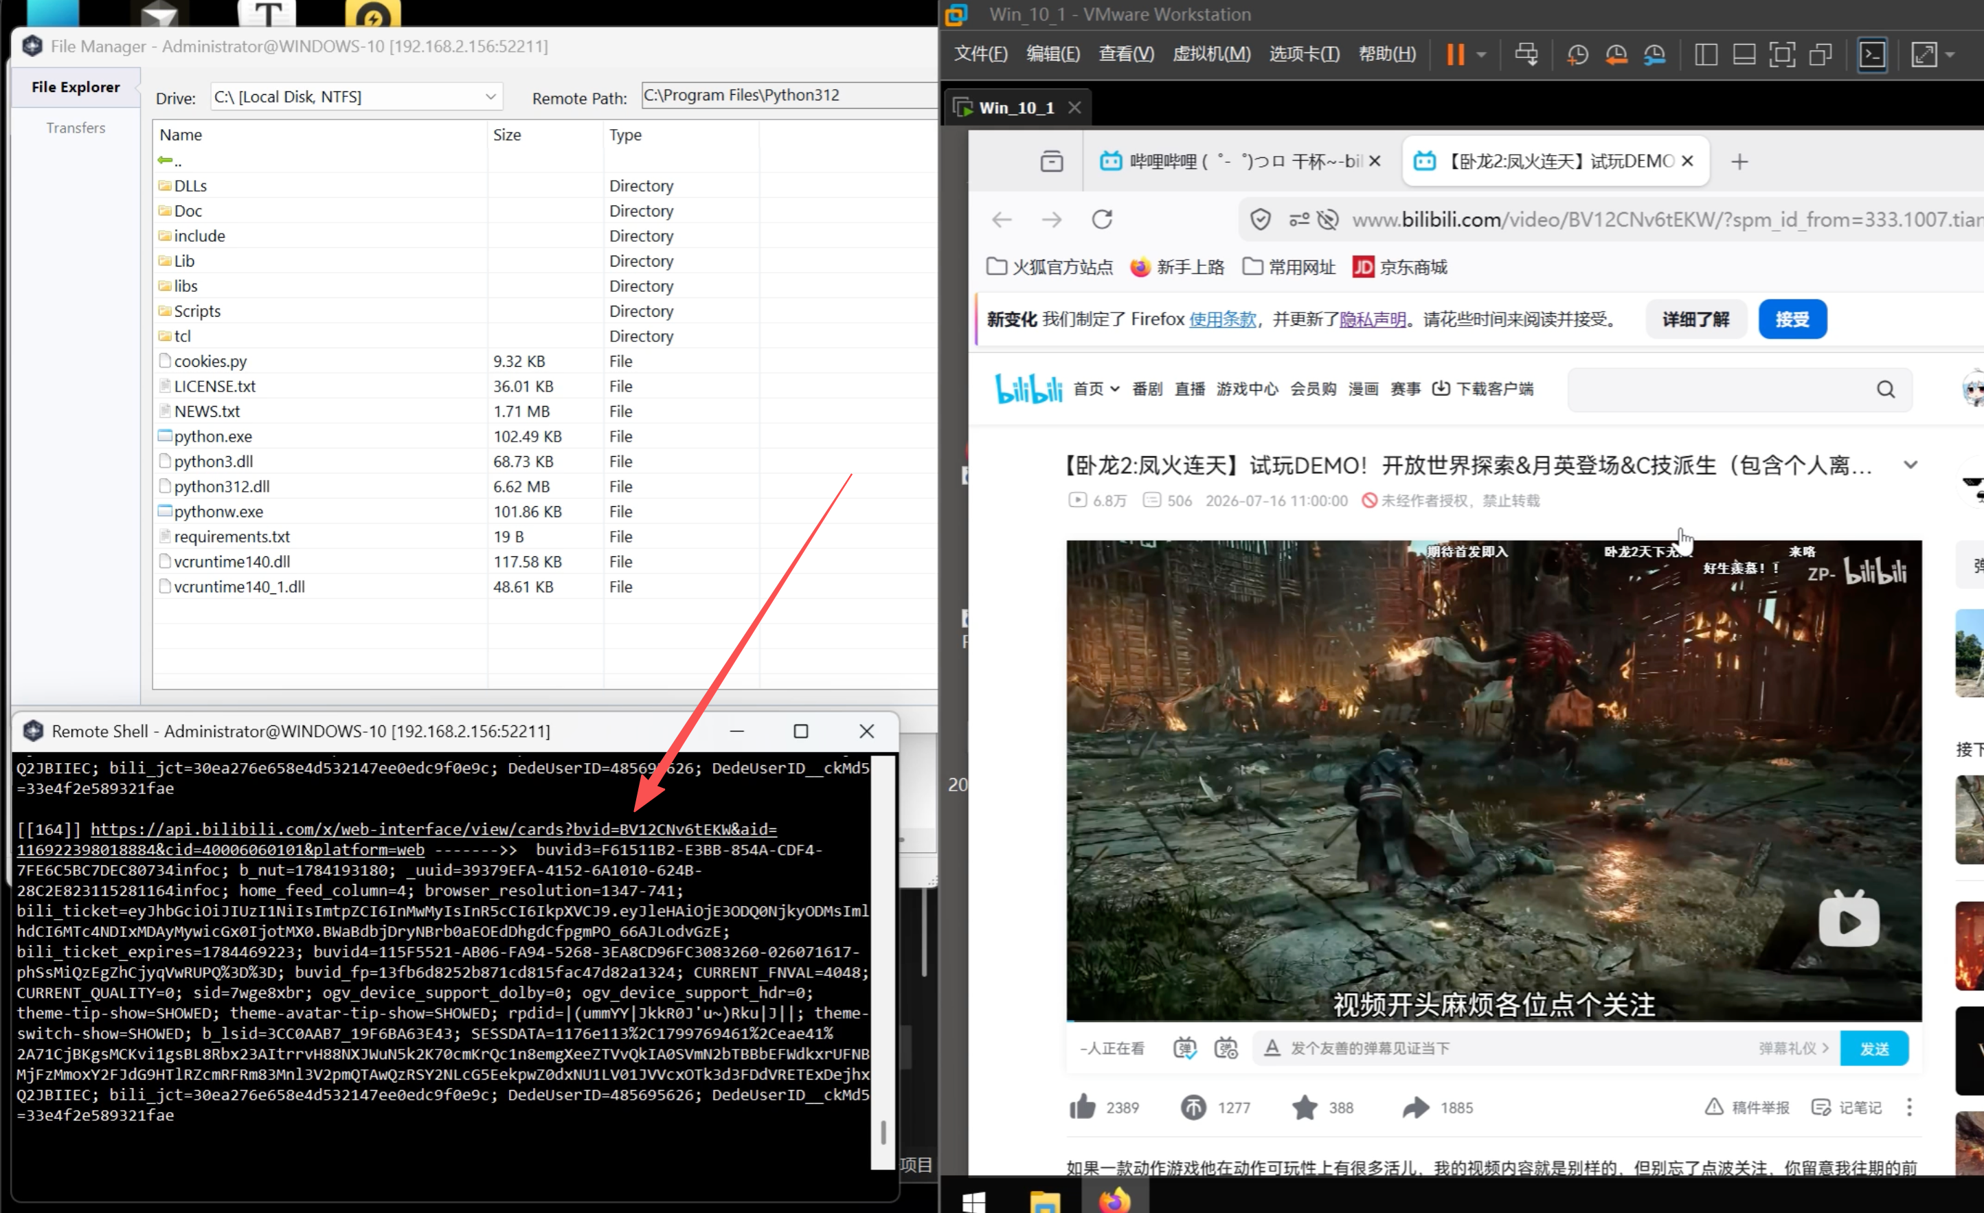The height and width of the screenshot is (1213, 1984).
Task: Click the bilibili search magnifier icon
Action: 1886,389
